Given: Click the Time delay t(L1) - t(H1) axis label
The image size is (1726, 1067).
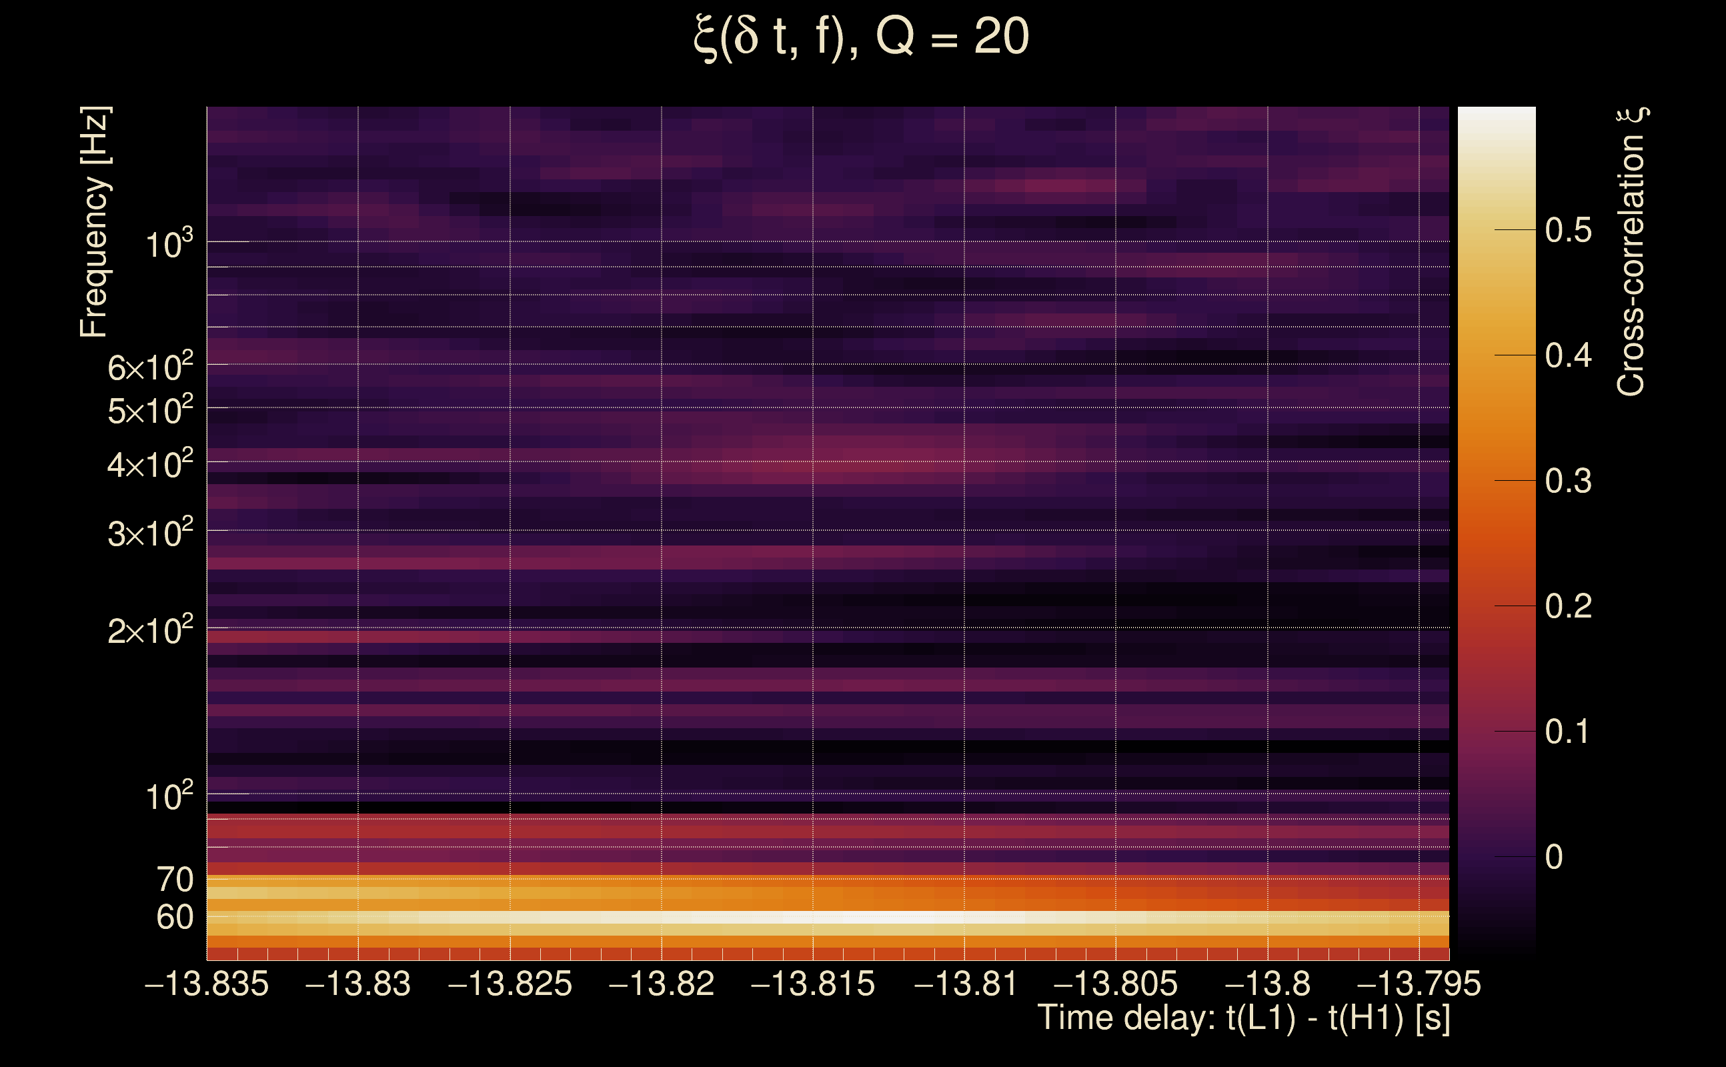Looking at the screenshot, I should click(1243, 1018).
